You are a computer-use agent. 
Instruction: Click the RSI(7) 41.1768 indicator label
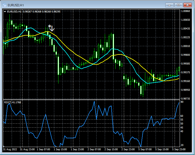pyautogui.click(x=12, y=102)
